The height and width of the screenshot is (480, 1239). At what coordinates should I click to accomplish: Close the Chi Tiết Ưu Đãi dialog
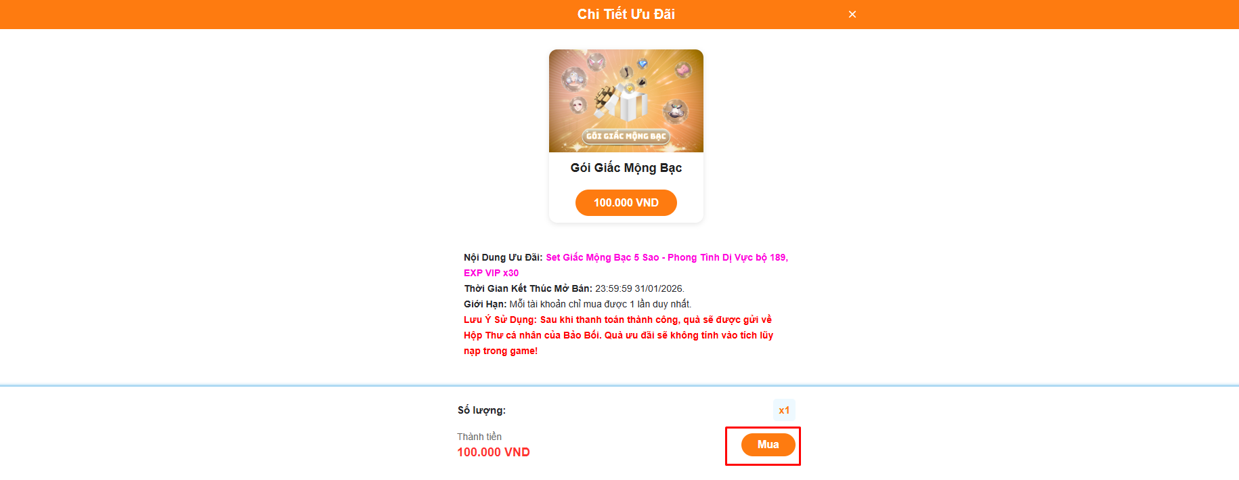(852, 14)
